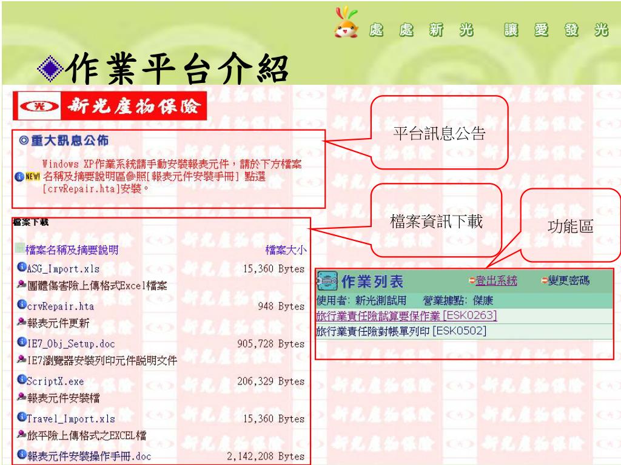Click the IE7瀏覽器安裝列印元件說明文件 description
Image resolution: width=621 pixels, height=465 pixels.
[102, 361]
